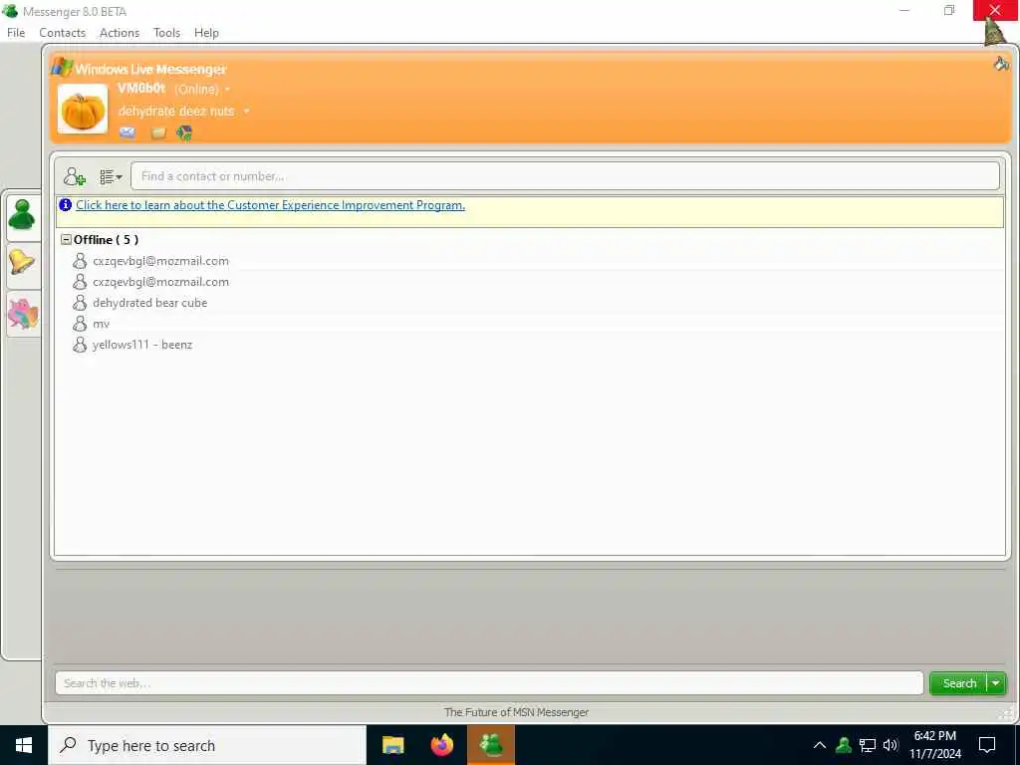Click the blue info icon in notification bar
Screen dimensions: 1020x765
(65, 205)
